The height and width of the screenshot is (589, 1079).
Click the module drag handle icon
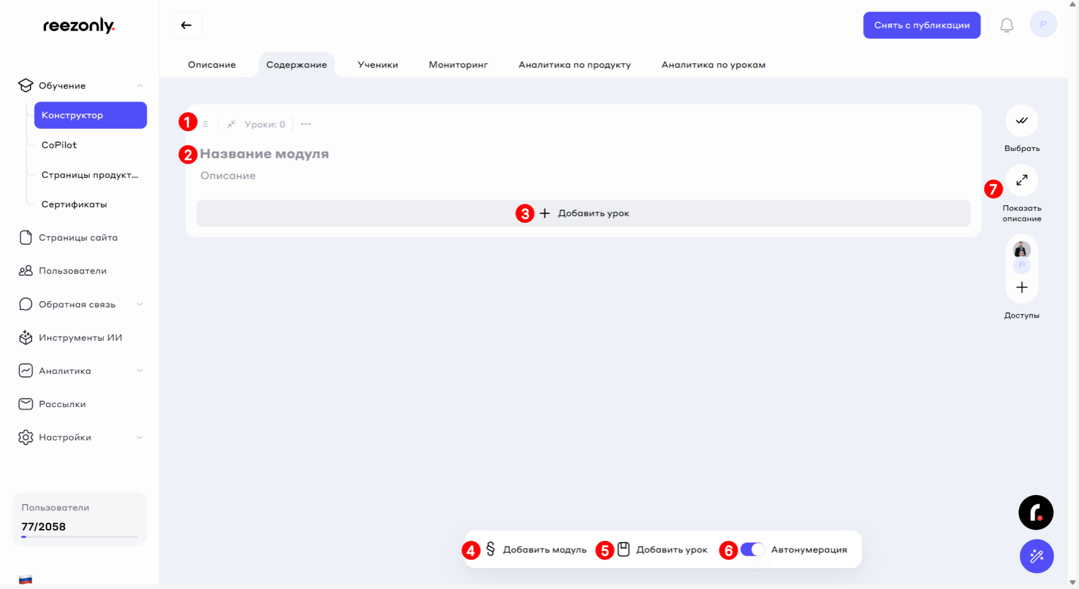coord(205,124)
